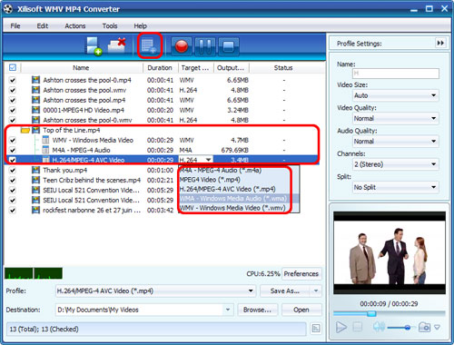Click the preview playback progress slider
454x345 pixels.
[390, 313]
